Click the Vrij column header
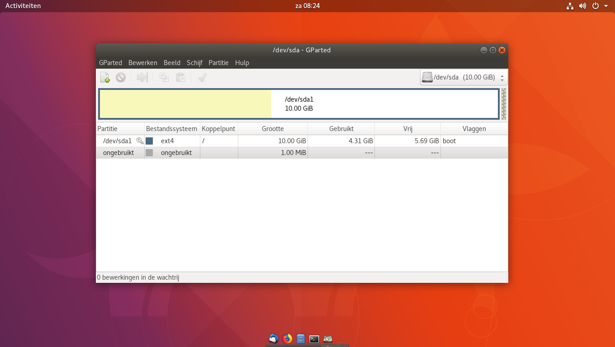The height and width of the screenshot is (347, 615). pos(407,129)
